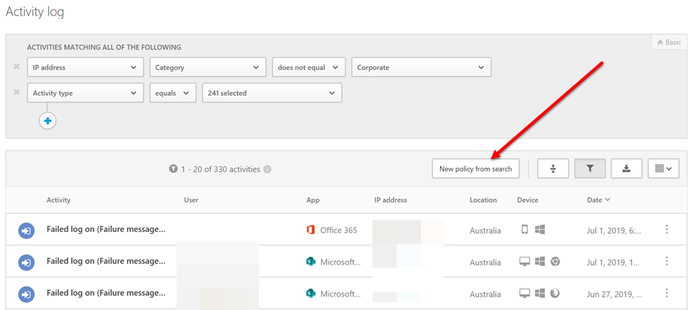Open the Corporate value dropdown
The image size is (691, 310).
tap(420, 67)
